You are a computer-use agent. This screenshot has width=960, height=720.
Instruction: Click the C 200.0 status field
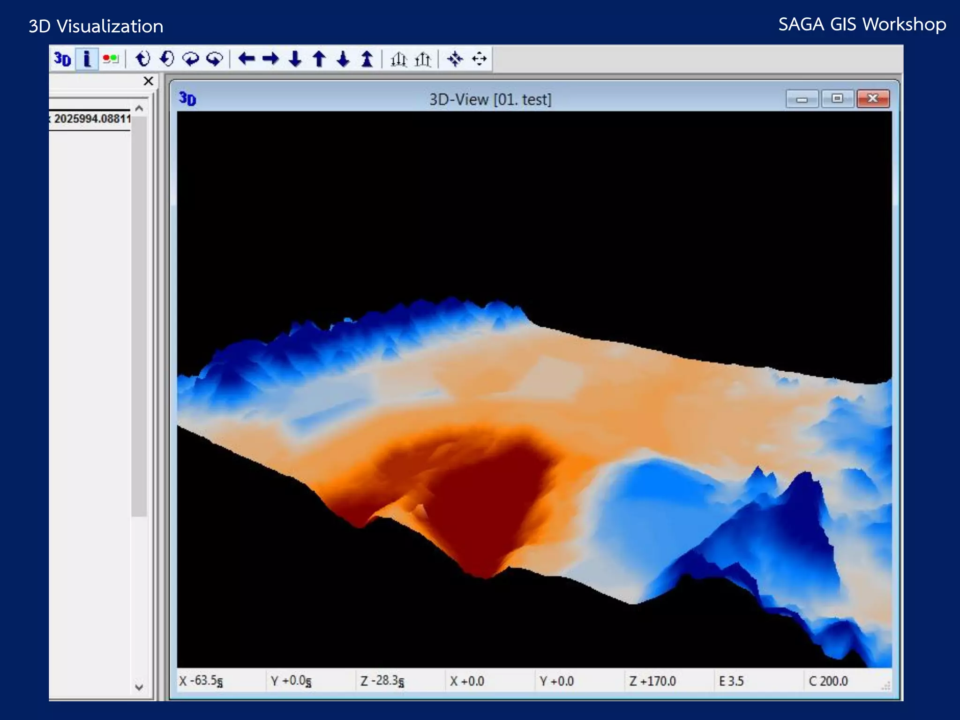843,681
